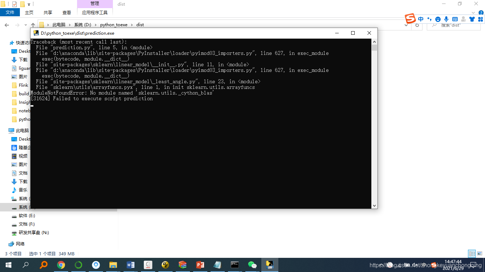
Task: Open the Sogou soft keyboard
Action: tap(455, 19)
